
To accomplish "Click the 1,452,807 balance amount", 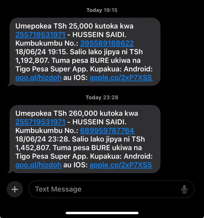I will coord(33,148).
